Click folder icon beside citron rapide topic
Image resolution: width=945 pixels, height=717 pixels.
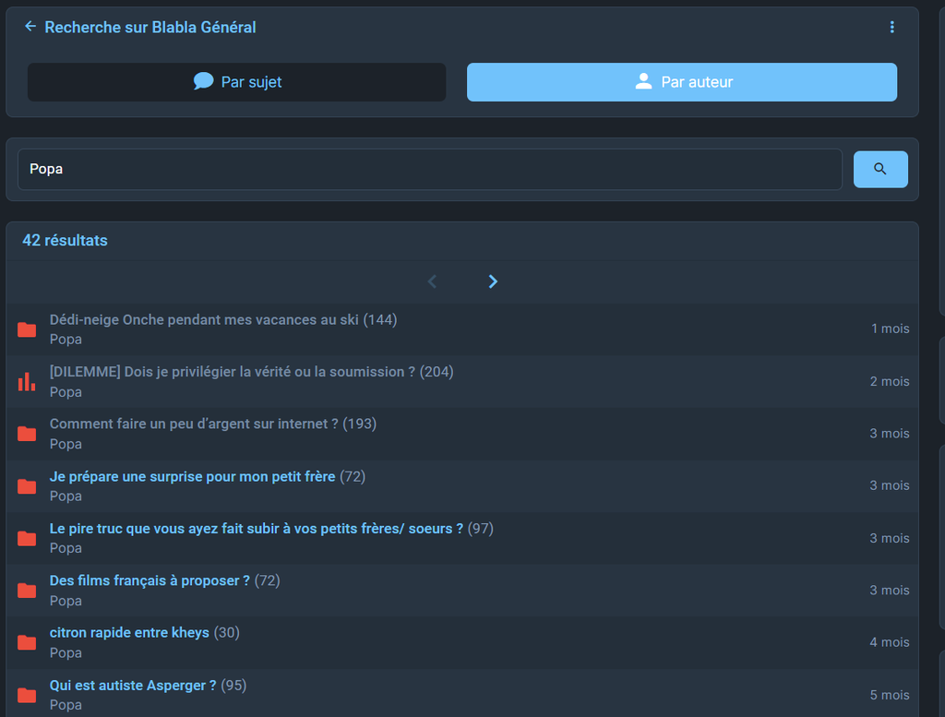27,642
